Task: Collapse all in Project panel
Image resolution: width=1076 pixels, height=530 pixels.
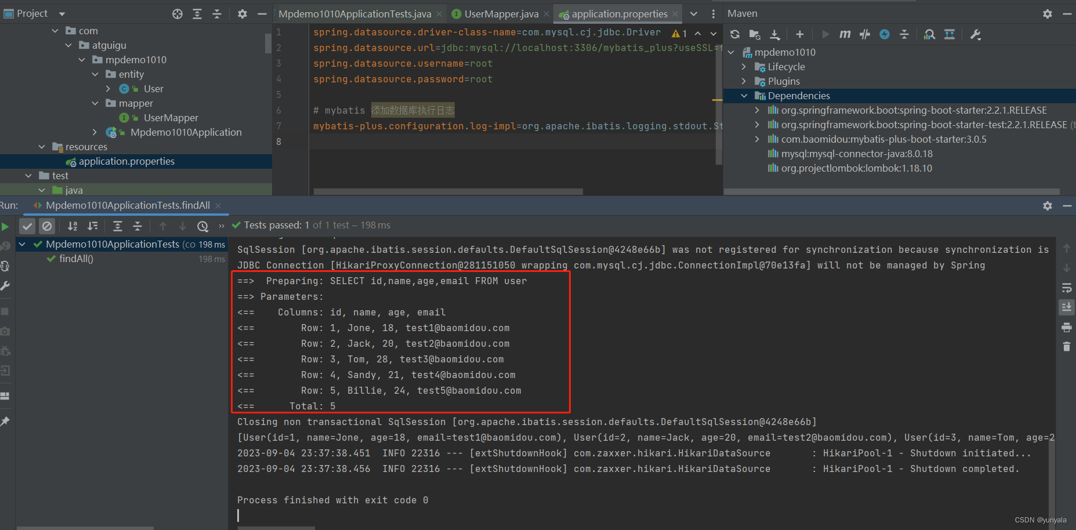Action: tap(217, 14)
